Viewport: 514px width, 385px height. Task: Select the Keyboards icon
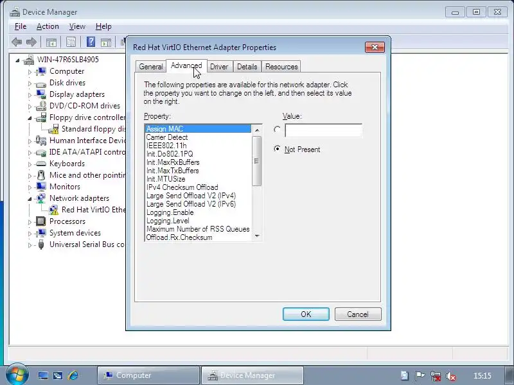tap(41, 164)
